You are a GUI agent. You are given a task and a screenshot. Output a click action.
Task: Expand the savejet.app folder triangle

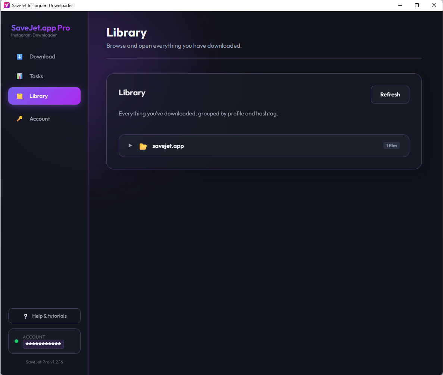click(130, 146)
